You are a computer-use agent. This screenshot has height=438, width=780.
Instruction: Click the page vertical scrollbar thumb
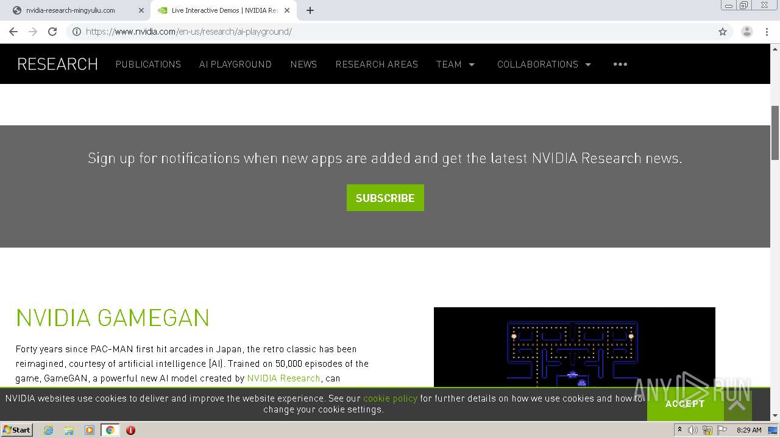pos(775,133)
